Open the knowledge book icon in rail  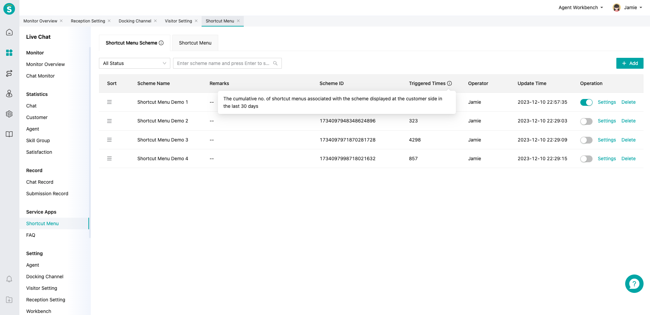coord(9,134)
